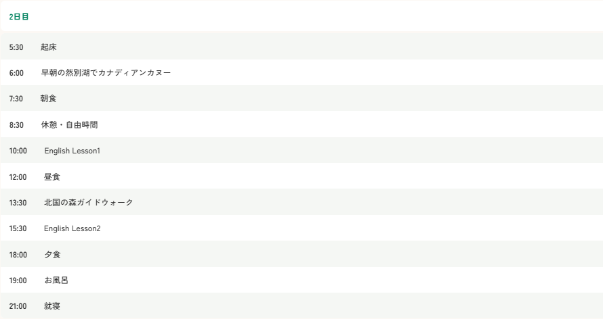Screen dimensions: 603x319
Task: Select the 10:00 time label
Action: [18, 151]
